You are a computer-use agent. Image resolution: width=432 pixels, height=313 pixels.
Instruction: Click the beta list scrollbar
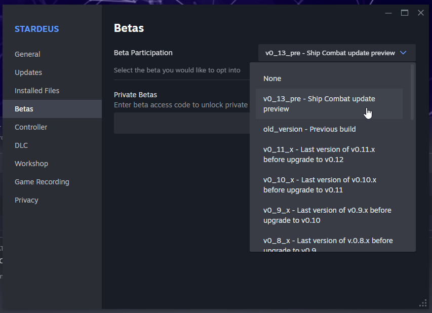coord(412,92)
